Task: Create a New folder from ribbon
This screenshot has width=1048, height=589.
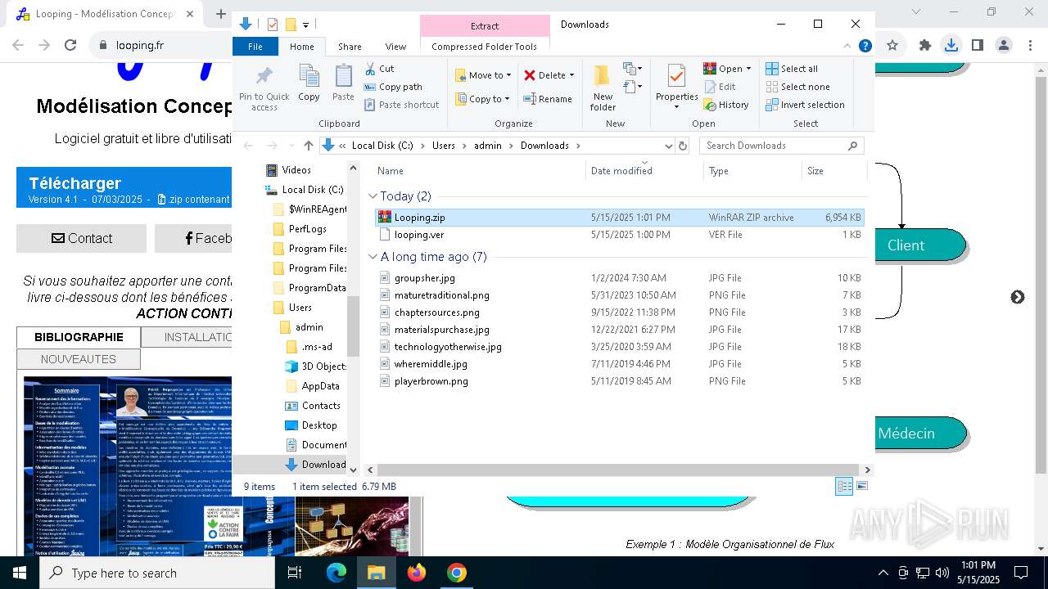Action: coord(603,88)
